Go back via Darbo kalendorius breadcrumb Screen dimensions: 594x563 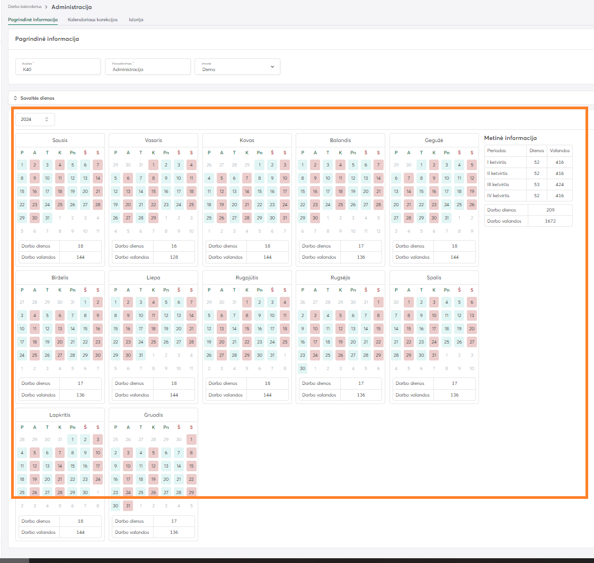[x=25, y=6]
